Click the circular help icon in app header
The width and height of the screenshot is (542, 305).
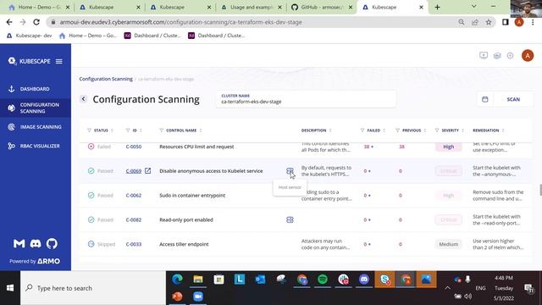pos(510,55)
